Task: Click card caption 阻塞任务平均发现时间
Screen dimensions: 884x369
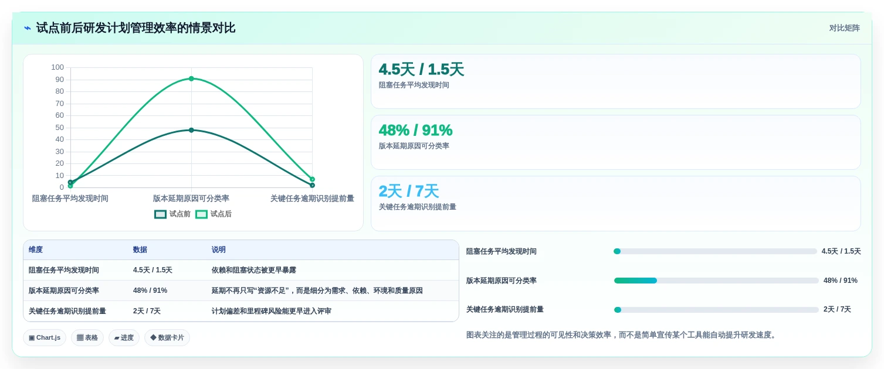Action: (x=414, y=85)
